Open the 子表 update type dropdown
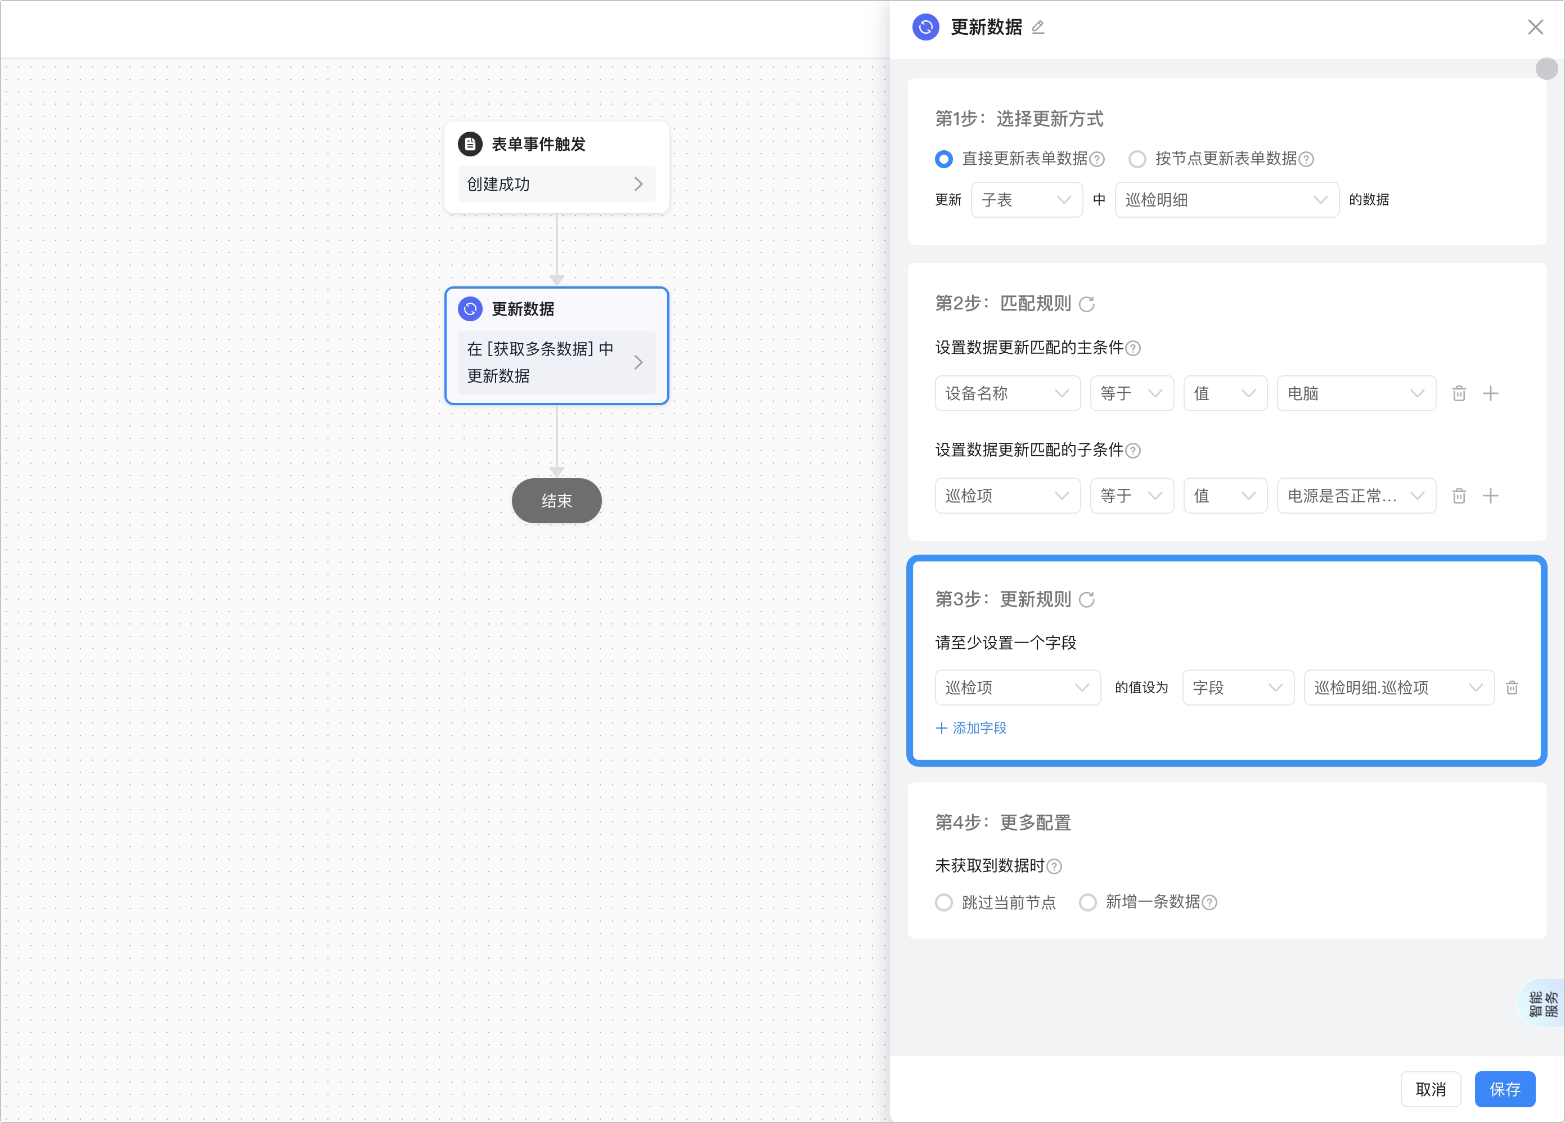 [x=1027, y=200]
